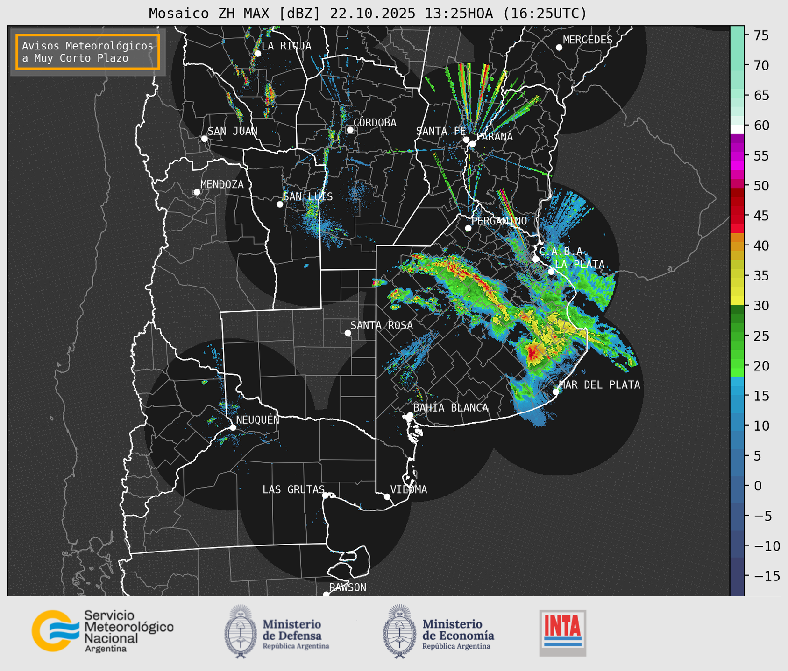Click the Córdoba city marker dot
Viewport: 788px width, 671px height.
[x=350, y=130]
